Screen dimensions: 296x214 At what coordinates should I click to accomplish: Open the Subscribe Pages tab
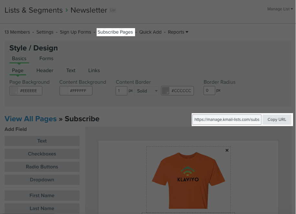[115, 32]
